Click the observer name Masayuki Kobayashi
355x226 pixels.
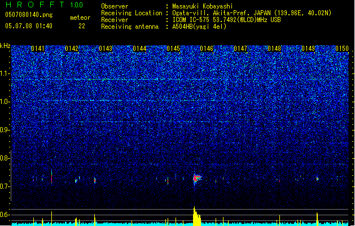tap(202, 6)
